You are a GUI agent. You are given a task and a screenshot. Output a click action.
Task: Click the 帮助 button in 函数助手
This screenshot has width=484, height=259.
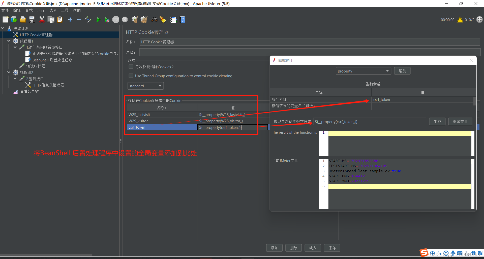402,71
